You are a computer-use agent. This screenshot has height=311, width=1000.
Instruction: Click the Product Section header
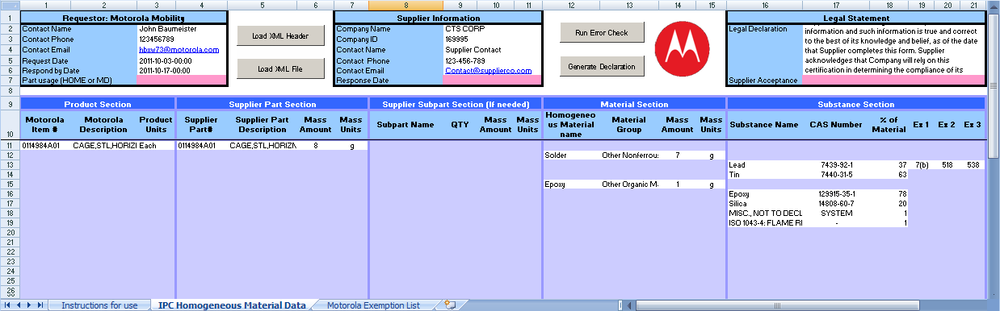(x=98, y=104)
